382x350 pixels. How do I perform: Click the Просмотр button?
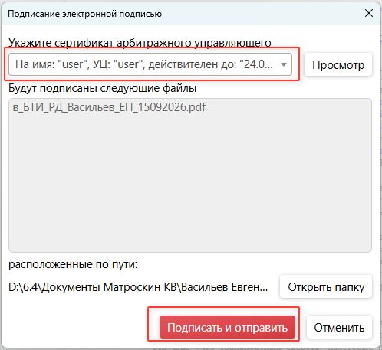(338, 64)
